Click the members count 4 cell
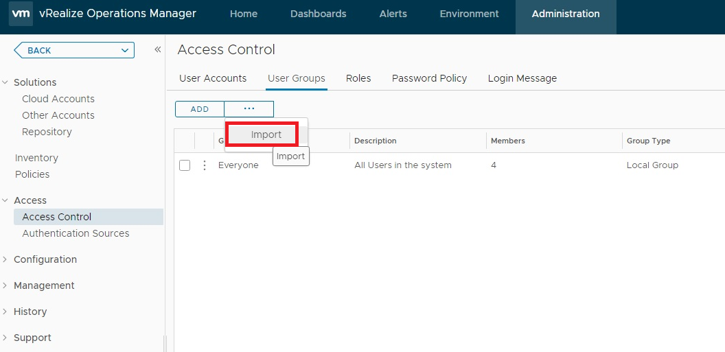 tap(494, 165)
